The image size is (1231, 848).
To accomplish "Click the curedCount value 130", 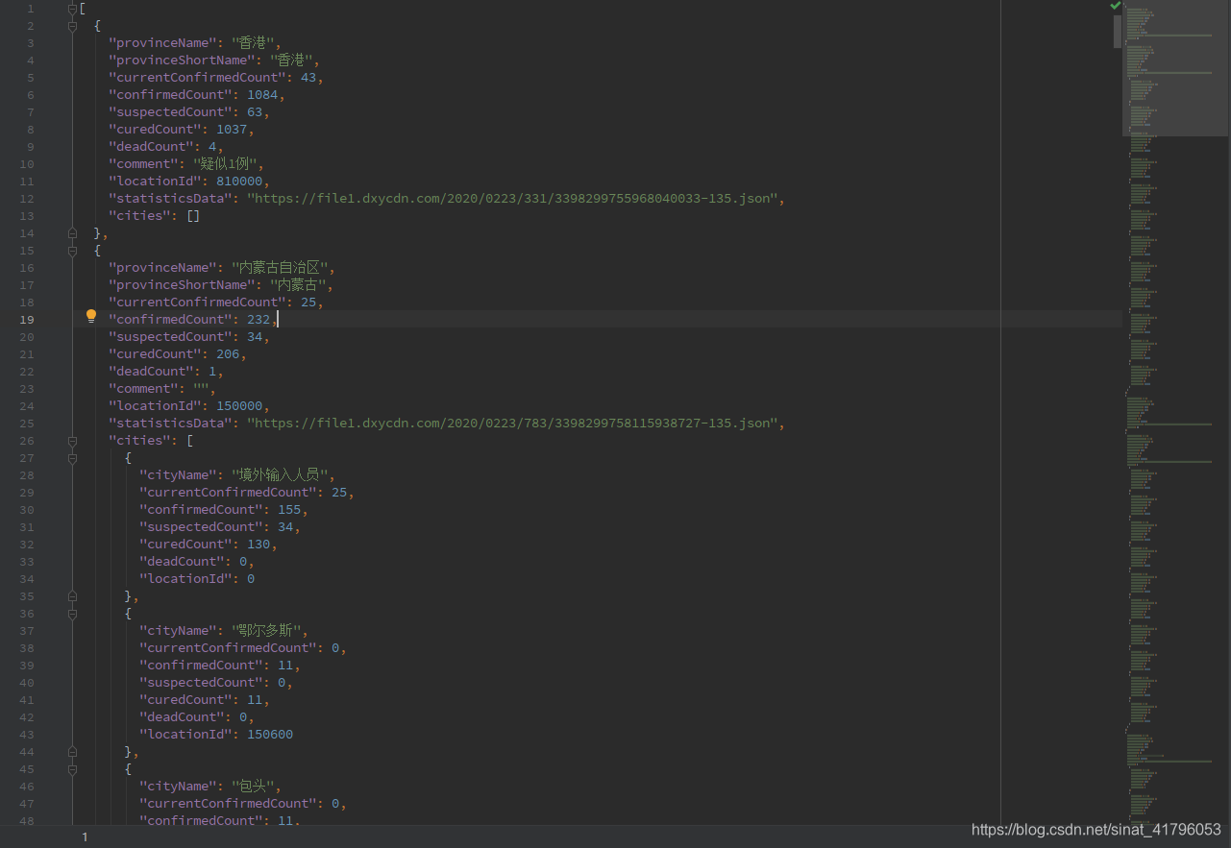I will pyautogui.click(x=259, y=545).
